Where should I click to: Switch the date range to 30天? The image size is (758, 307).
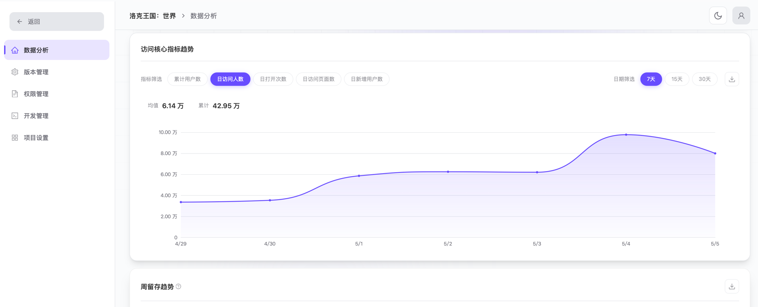tap(705, 79)
